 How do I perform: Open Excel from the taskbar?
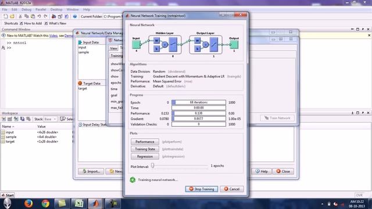79,204
